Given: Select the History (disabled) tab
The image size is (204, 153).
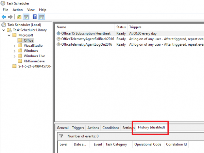Looking at the screenshot, I should pyautogui.click(x=151, y=127).
